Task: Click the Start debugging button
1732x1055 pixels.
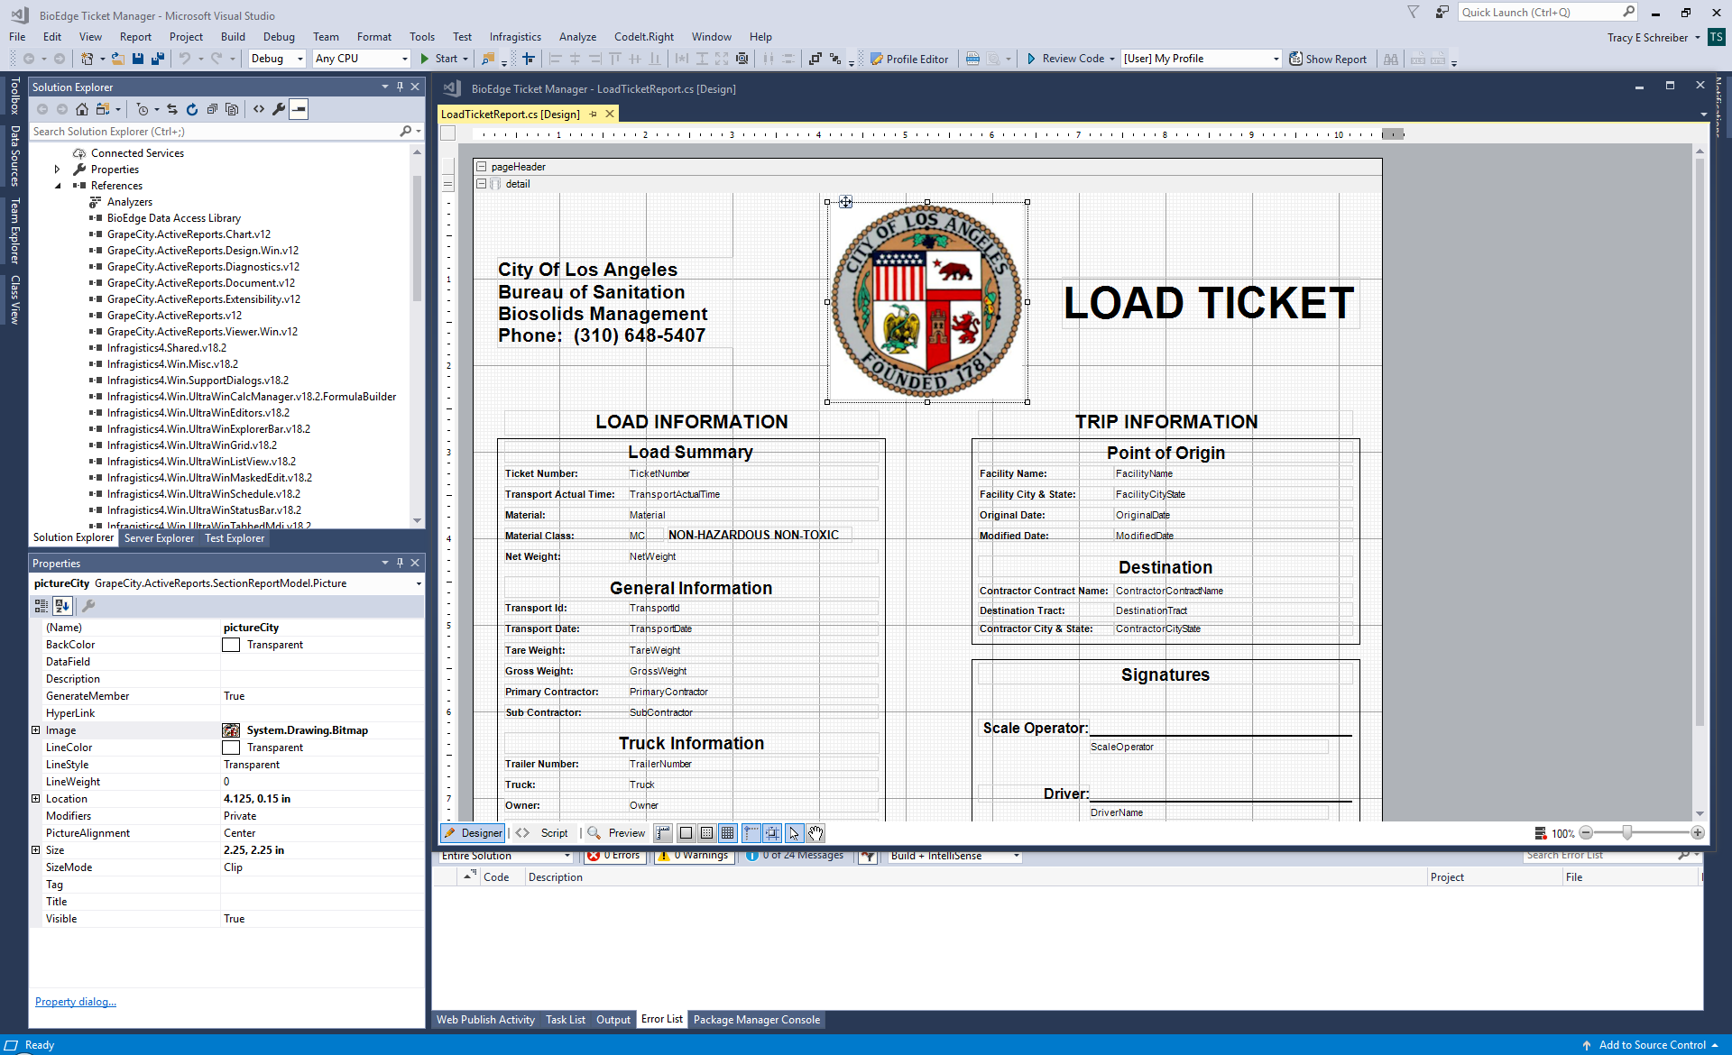Action: pyautogui.click(x=438, y=59)
